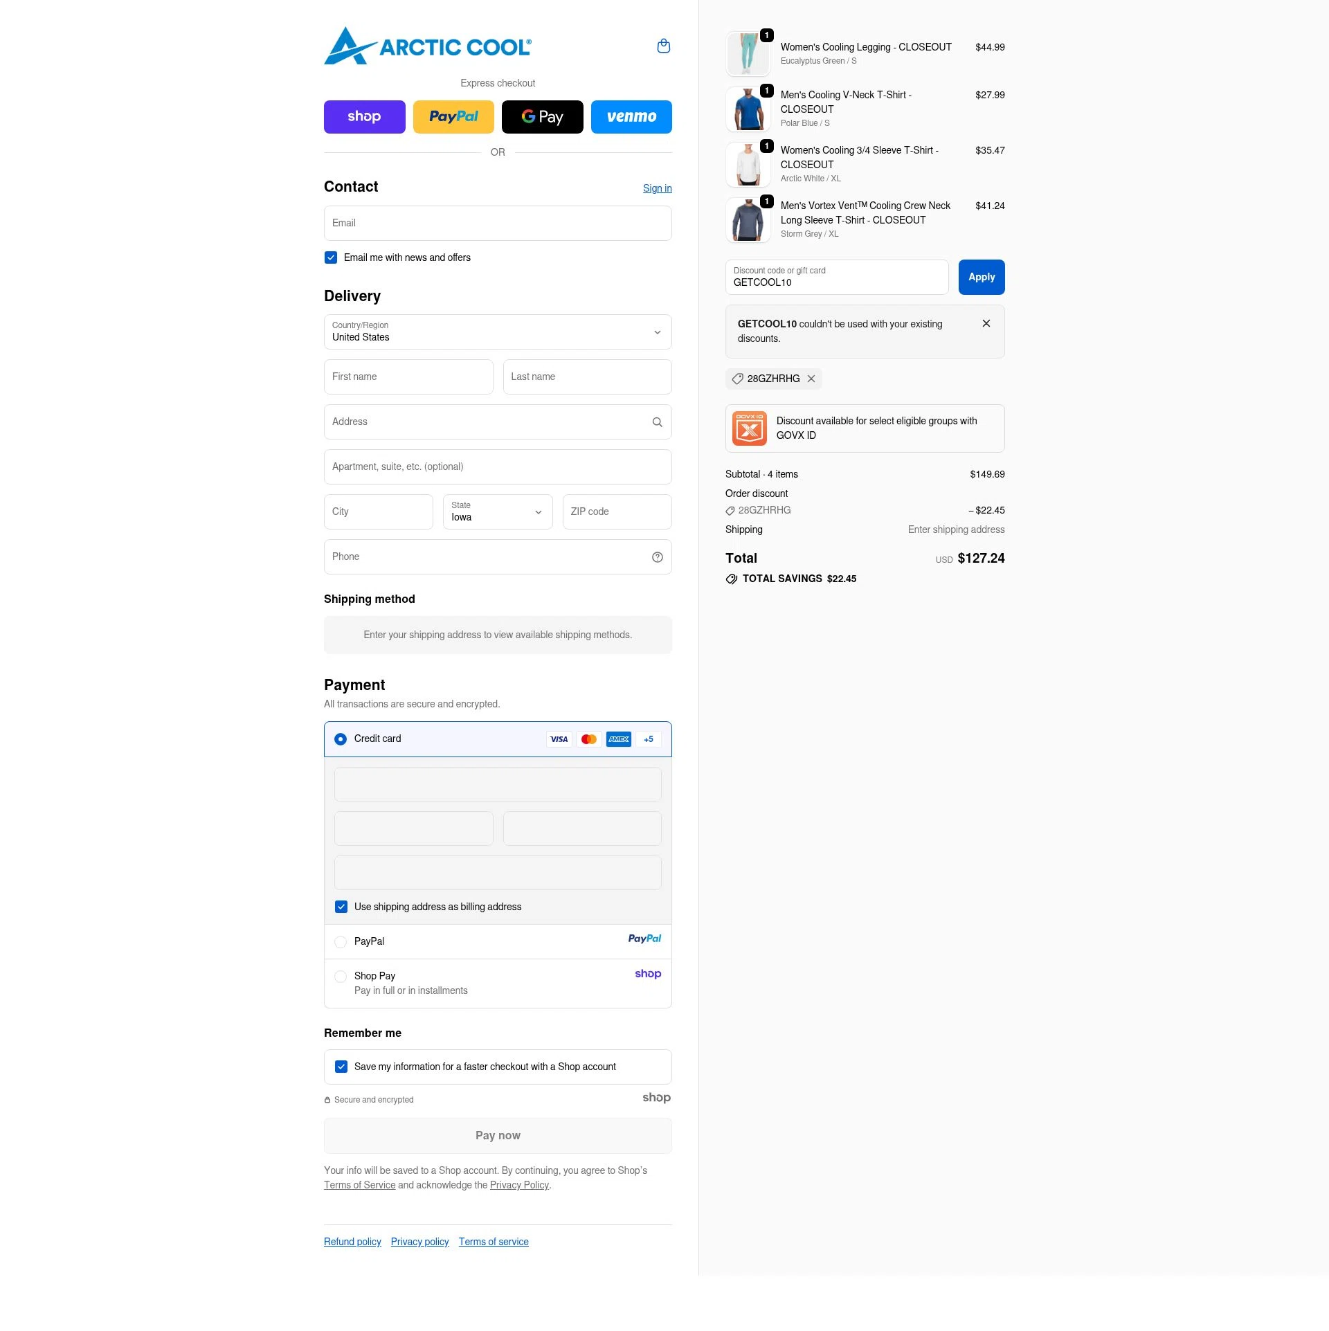Show additional card brands with +5 badge
Screen dimensions: 1329x1331
click(649, 739)
